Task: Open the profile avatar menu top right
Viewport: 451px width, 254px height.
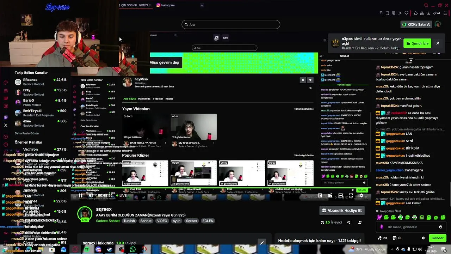Action: point(438,24)
